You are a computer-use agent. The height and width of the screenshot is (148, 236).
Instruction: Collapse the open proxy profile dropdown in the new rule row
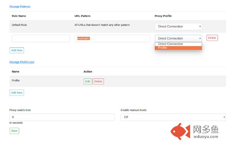click(x=178, y=38)
